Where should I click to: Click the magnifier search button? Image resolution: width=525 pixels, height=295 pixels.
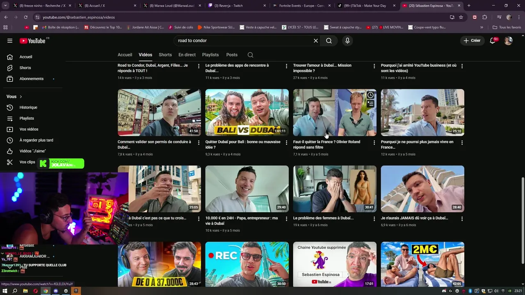(329, 41)
